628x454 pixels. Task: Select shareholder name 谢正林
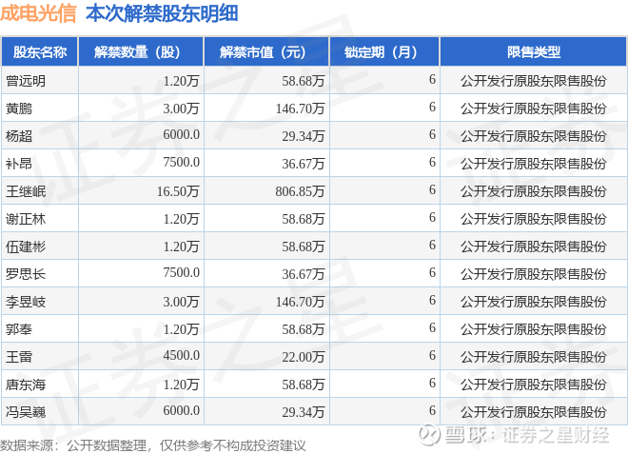[x=26, y=219]
